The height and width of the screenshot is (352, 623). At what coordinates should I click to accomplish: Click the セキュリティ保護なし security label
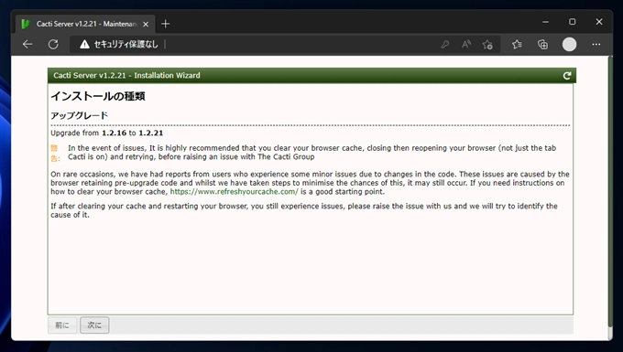pos(126,45)
